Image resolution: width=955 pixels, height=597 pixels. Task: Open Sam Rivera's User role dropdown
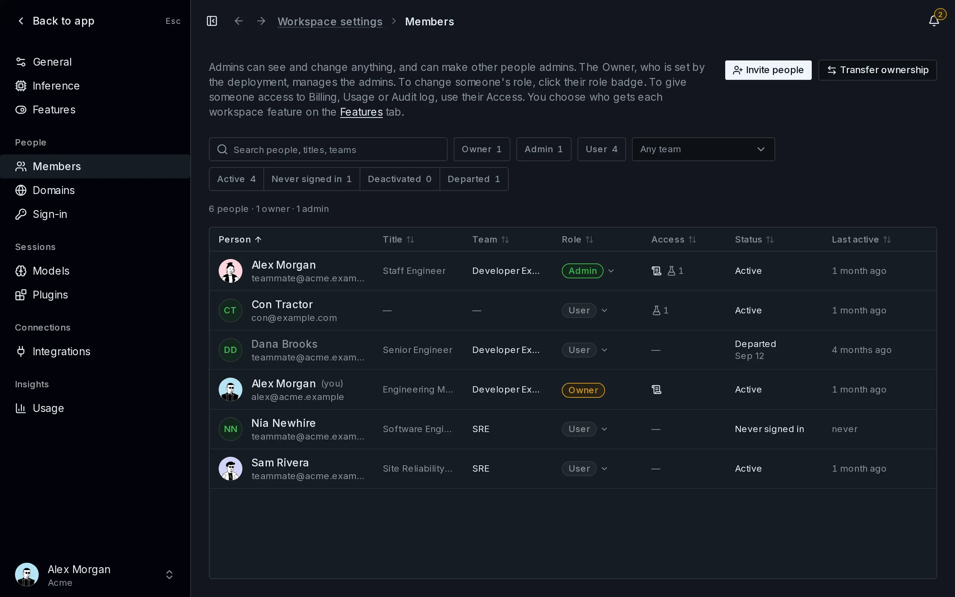pyautogui.click(x=604, y=468)
